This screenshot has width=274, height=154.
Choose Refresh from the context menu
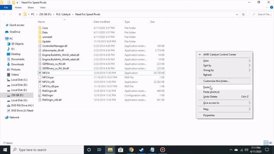[224, 75]
